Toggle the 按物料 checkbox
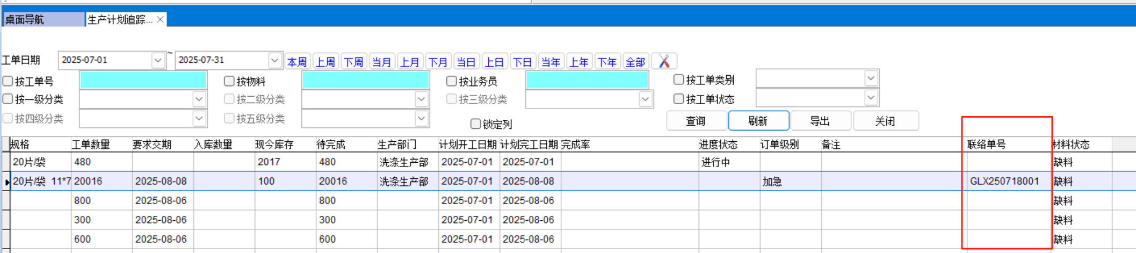The height and width of the screenshot is (253, 1136). pyautogui.click(x=229, y=81)
